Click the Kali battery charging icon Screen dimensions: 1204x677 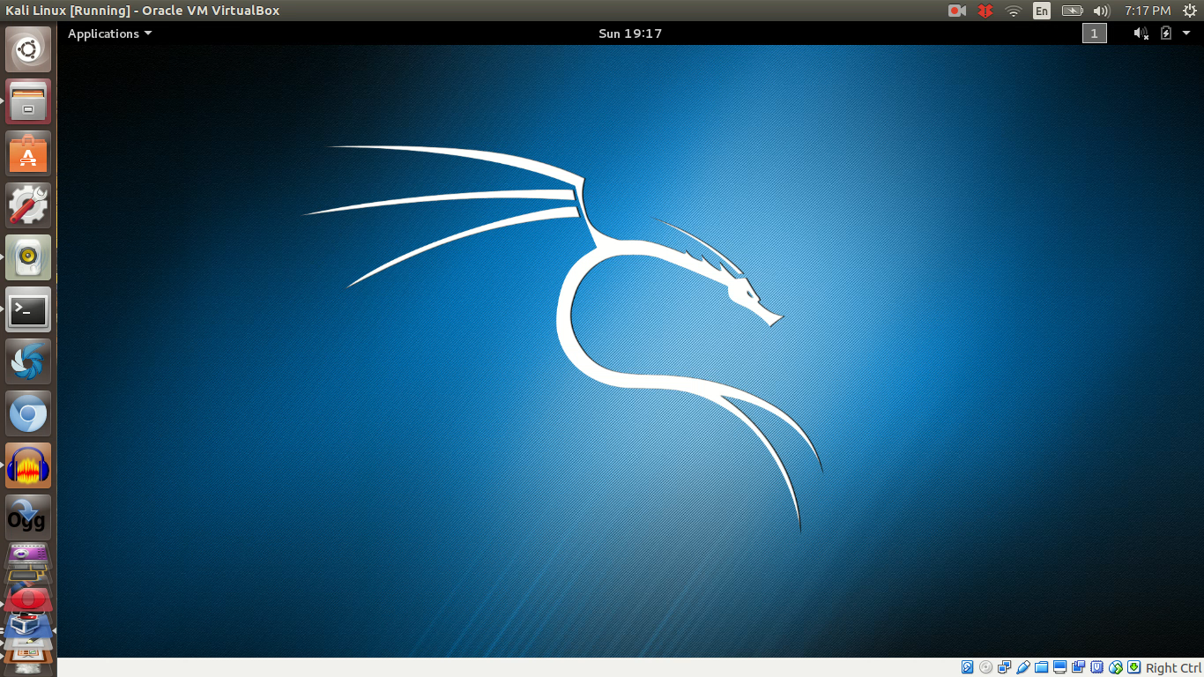[x=1166, y=33]
